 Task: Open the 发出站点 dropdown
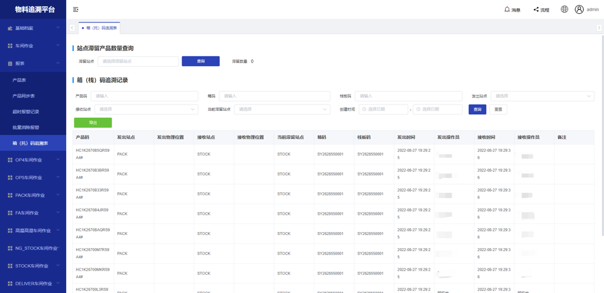pos(543,97)
